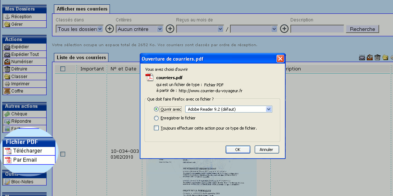393x196 pixels.
Task: Select the Enregistrer le fichier option
Action: 156,118
